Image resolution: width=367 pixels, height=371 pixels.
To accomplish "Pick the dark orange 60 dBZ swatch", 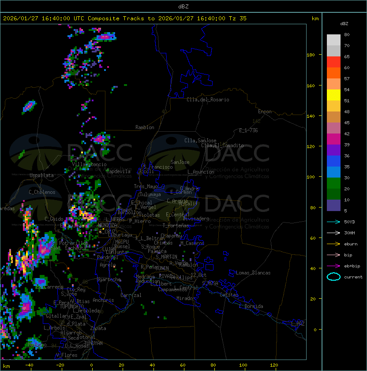I will point(333,73).
